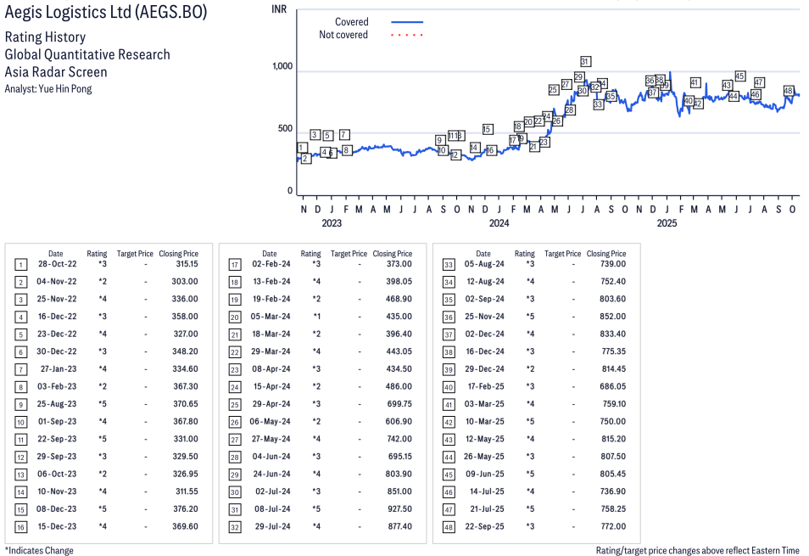
Task: Click the blue Covered legend line sample
Action: pos(407,22)
